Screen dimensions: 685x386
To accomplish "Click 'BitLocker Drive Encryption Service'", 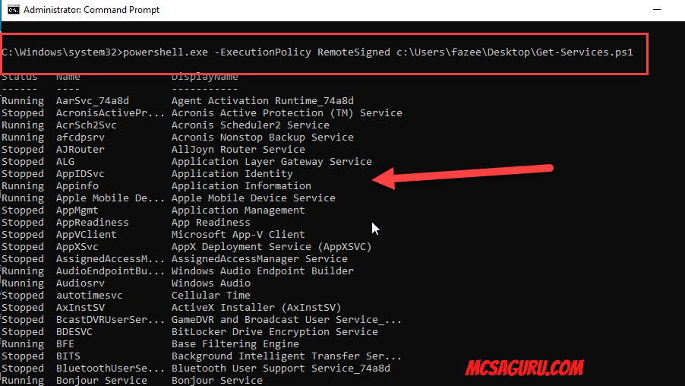I will point(275,332).
